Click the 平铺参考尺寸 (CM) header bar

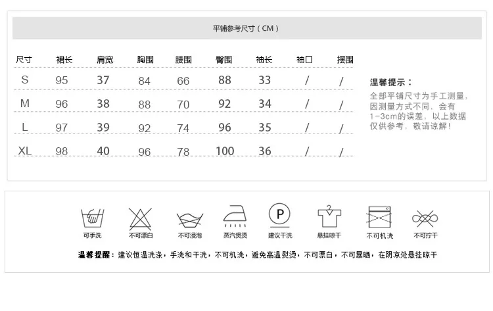point(247,28)
